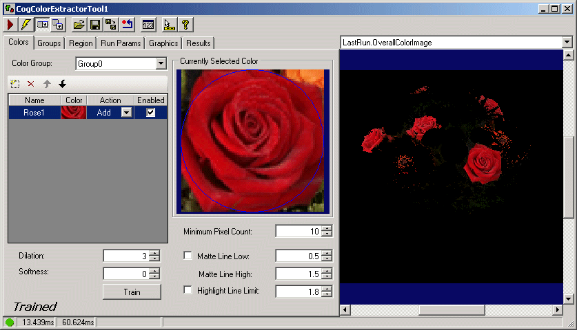Move selected color down with black arrow
This screenshot has width=577, height=330.
pos(63,84)
